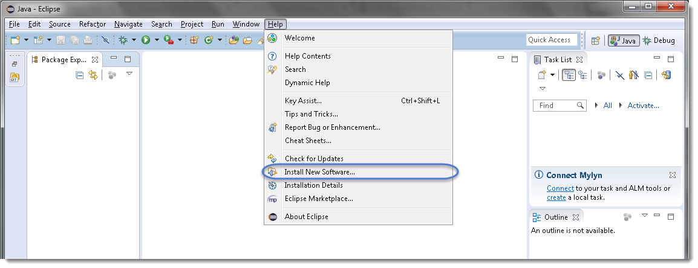Viewport: 698px width, 268px height.
Task: Click the Find field in Task List
Action: point(559,106)
